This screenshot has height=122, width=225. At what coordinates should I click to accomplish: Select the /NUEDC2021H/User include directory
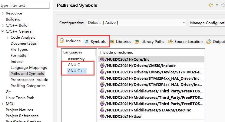pos(151,116)
